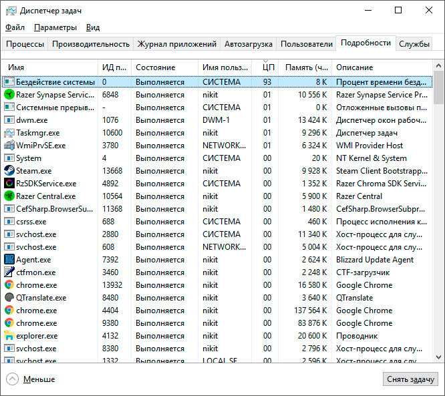
Task: Click the vertical scrollbar thumb
Action: click(439, 88)
